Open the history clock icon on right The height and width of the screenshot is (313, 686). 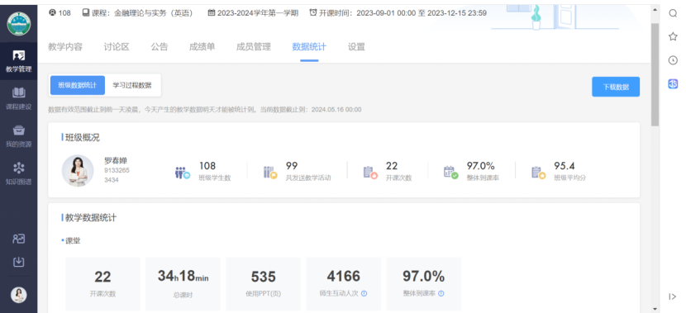(x=673, y=60)
